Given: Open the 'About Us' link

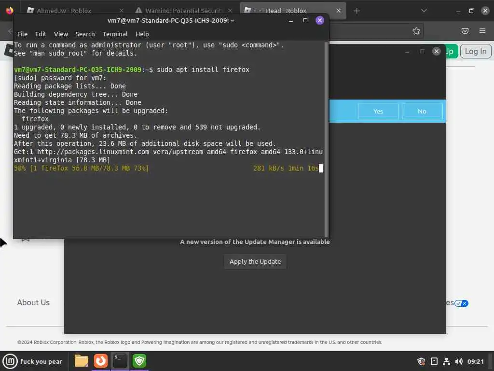Looking at the screenshot, I should tap(33, 302).
